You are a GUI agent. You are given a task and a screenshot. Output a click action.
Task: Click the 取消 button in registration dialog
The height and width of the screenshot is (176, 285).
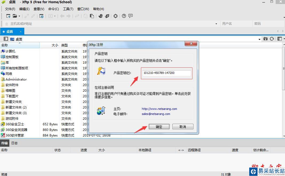[x=183, y=127]
